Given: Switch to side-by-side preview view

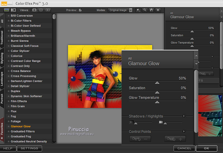Looking at the screenshot, I should [48, 10].
